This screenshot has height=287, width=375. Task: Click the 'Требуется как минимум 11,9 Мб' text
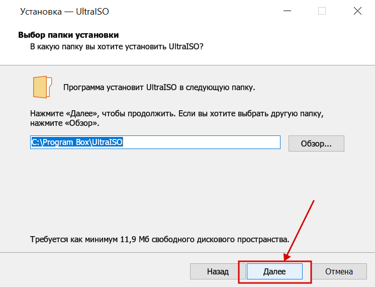(x=159, y=239)
